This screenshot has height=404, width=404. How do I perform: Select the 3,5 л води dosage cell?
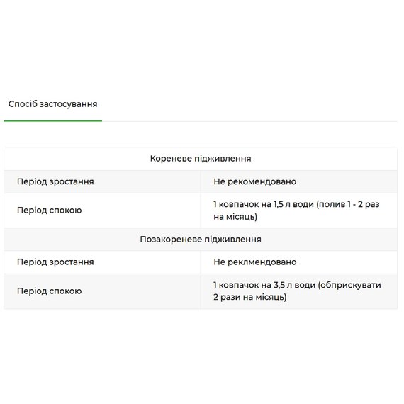[x=299, y=291]
